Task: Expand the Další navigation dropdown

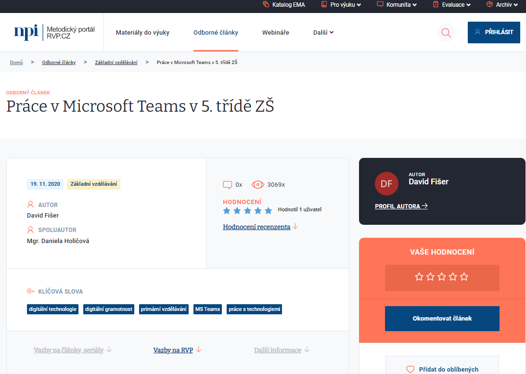Action: click(323, 33)
